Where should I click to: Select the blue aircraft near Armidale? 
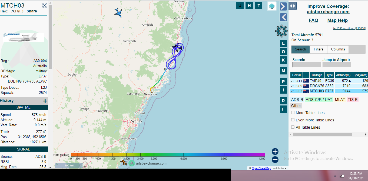point(118,13)
